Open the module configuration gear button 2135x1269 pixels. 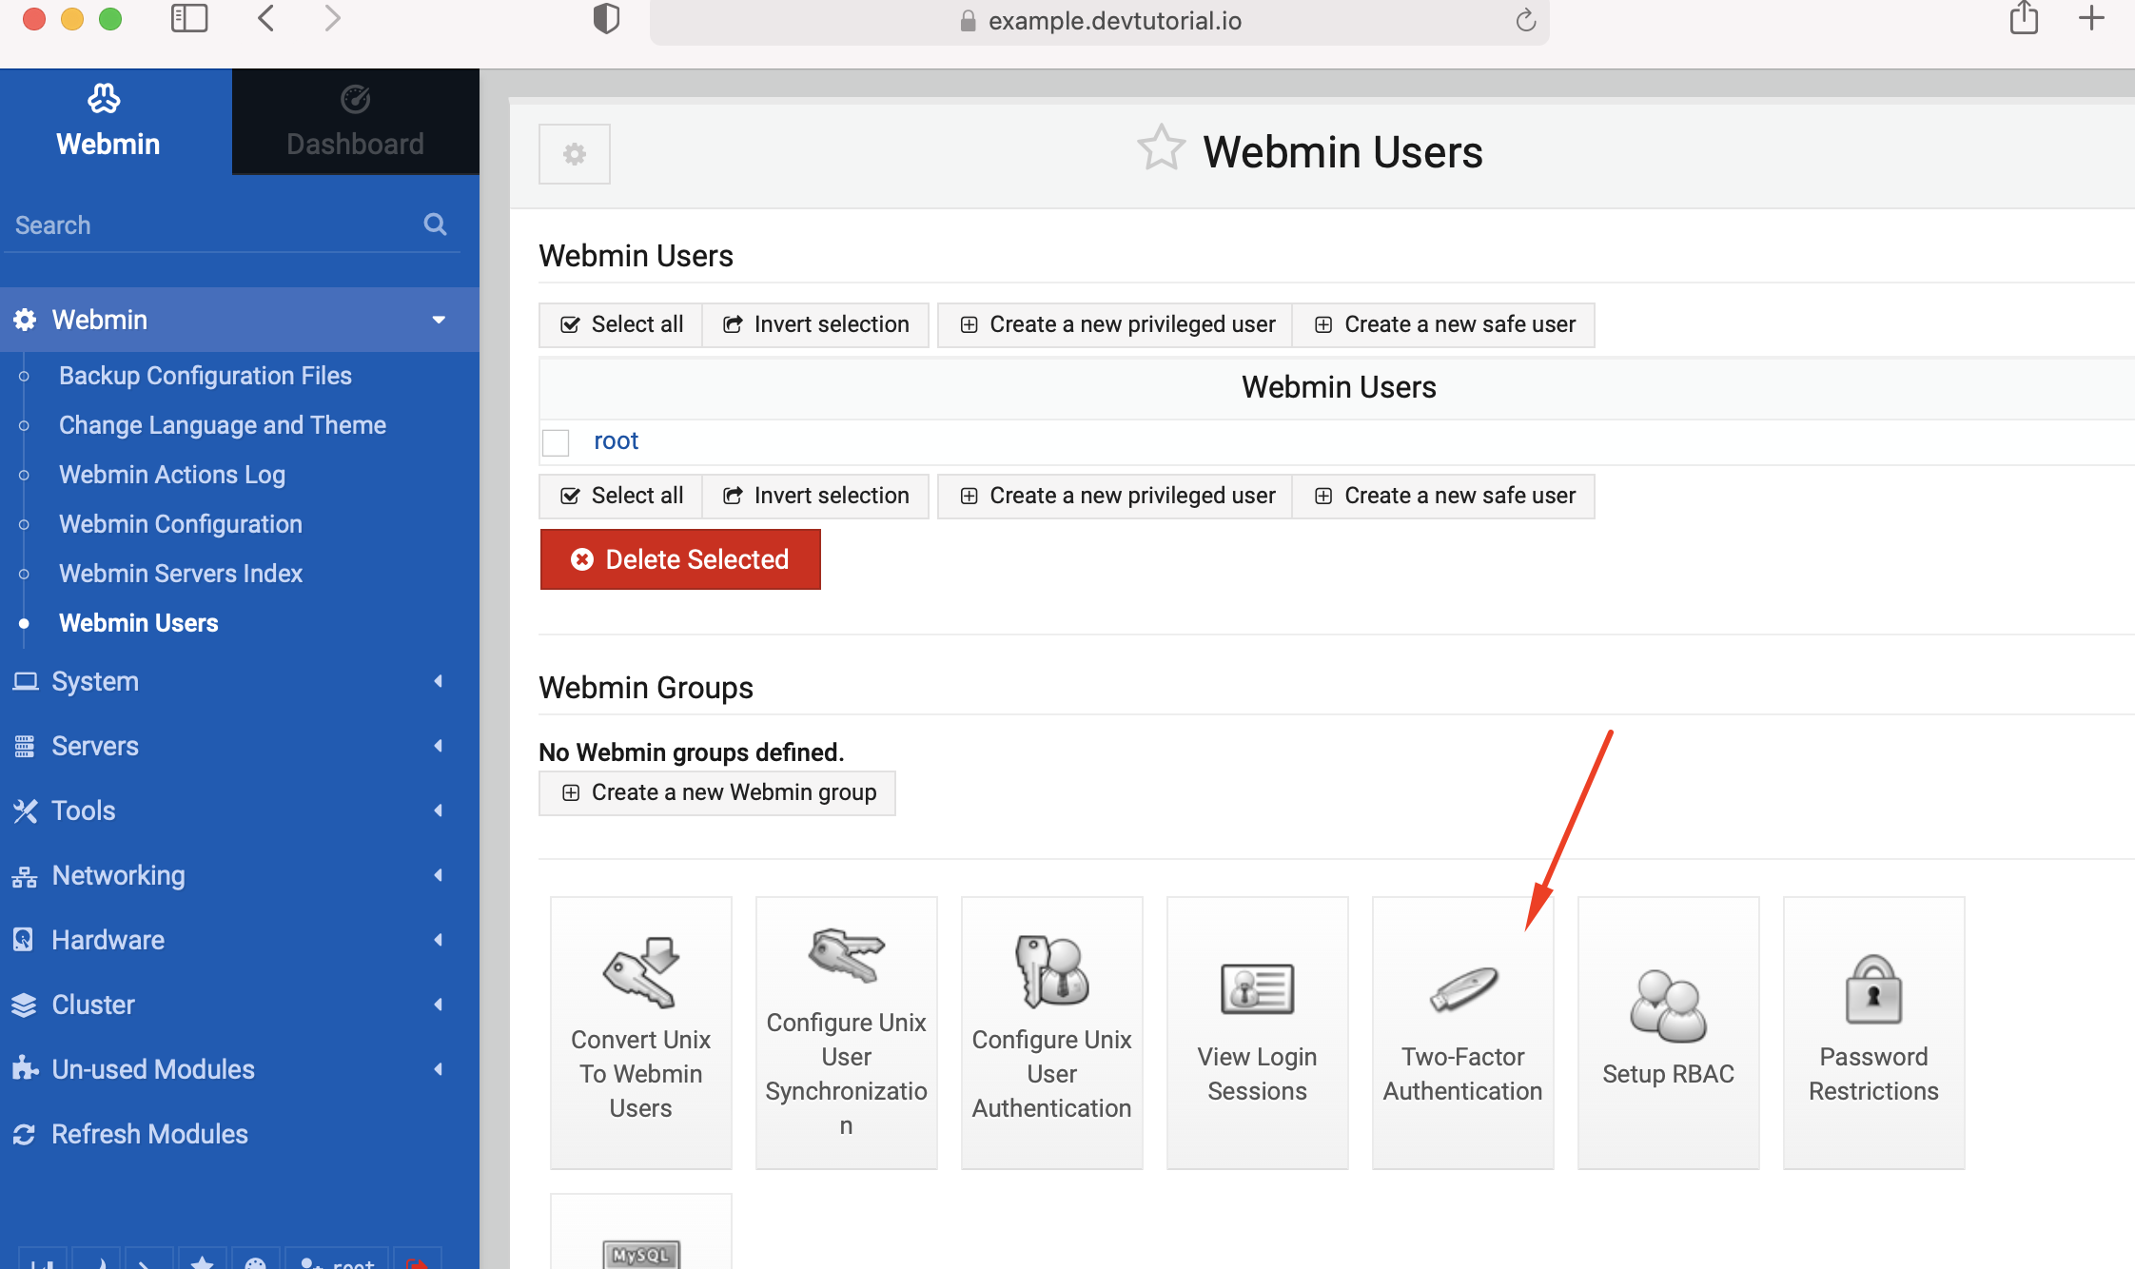[574, 154]
